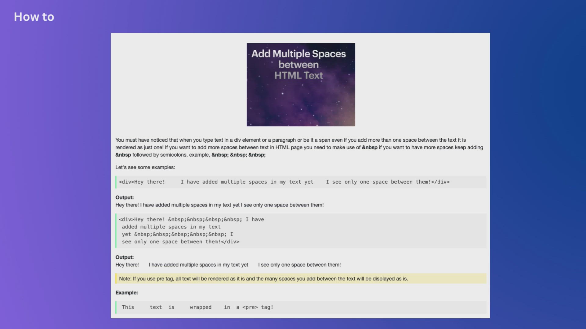Click the 'How to' title text
The image size is (586, 329).
[x=34, y=17]
